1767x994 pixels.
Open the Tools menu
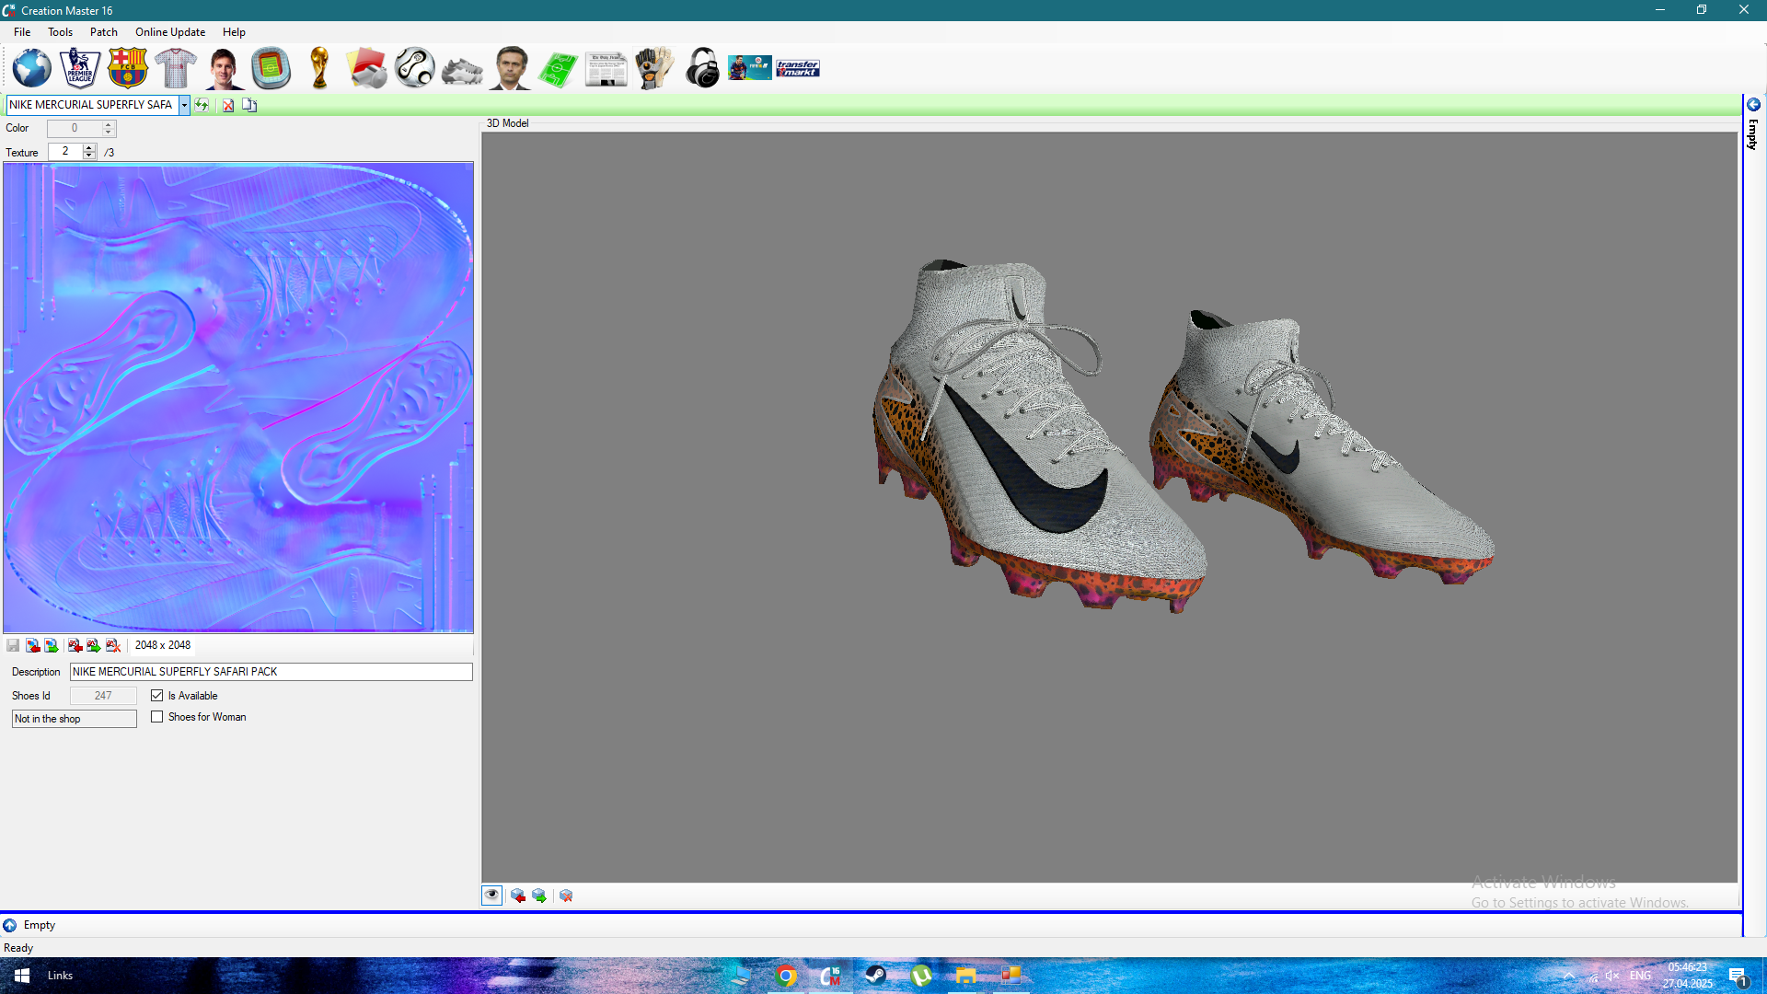(61, 32)
